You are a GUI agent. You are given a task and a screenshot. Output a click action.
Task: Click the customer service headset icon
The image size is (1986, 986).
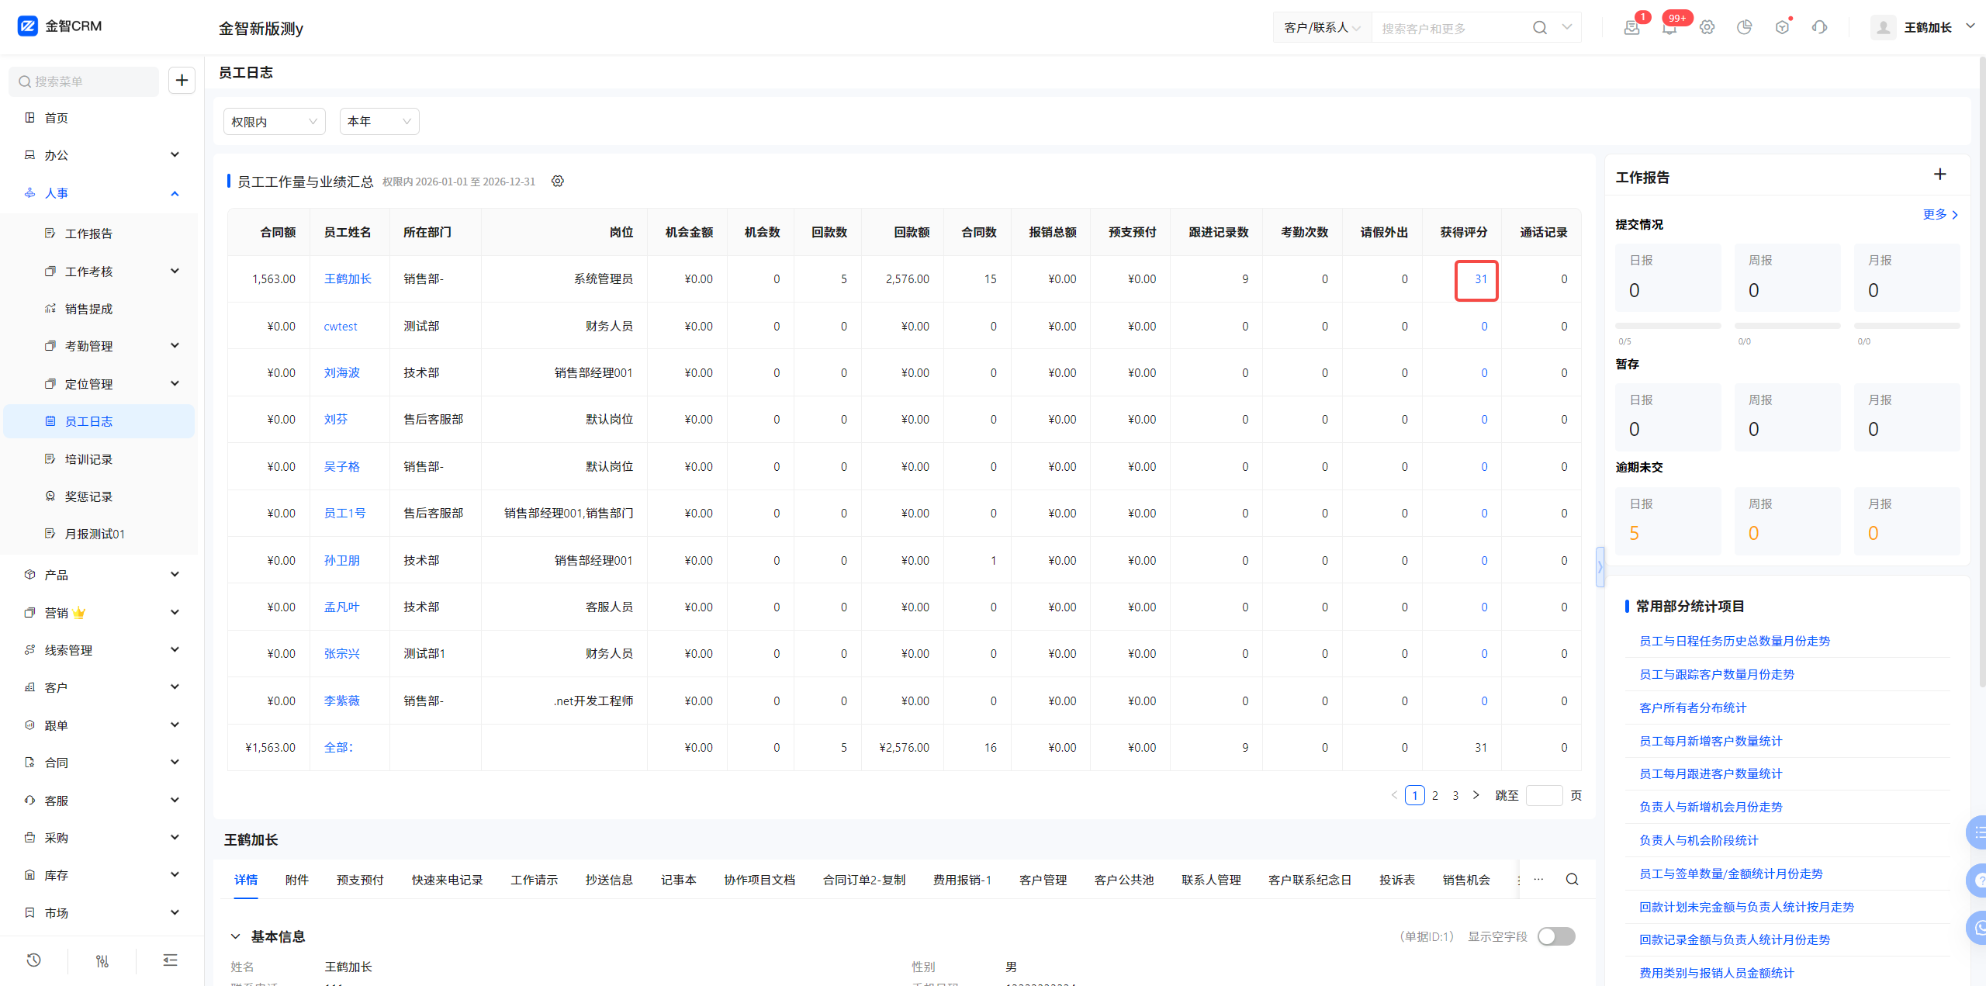point(1819,28)
